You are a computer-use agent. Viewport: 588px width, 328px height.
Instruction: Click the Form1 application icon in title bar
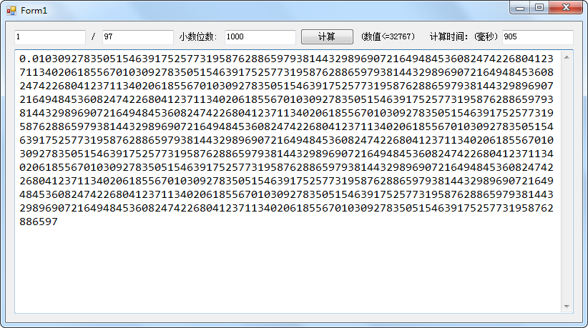(x=11, y=11)
